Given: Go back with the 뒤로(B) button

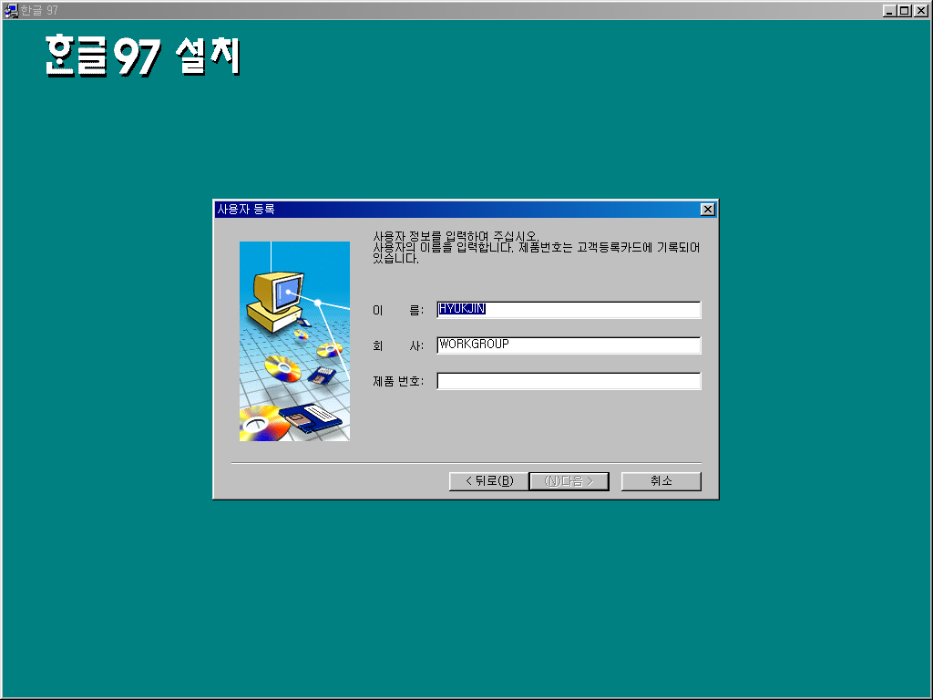Looking at the screenshot, I should point(489,481).
